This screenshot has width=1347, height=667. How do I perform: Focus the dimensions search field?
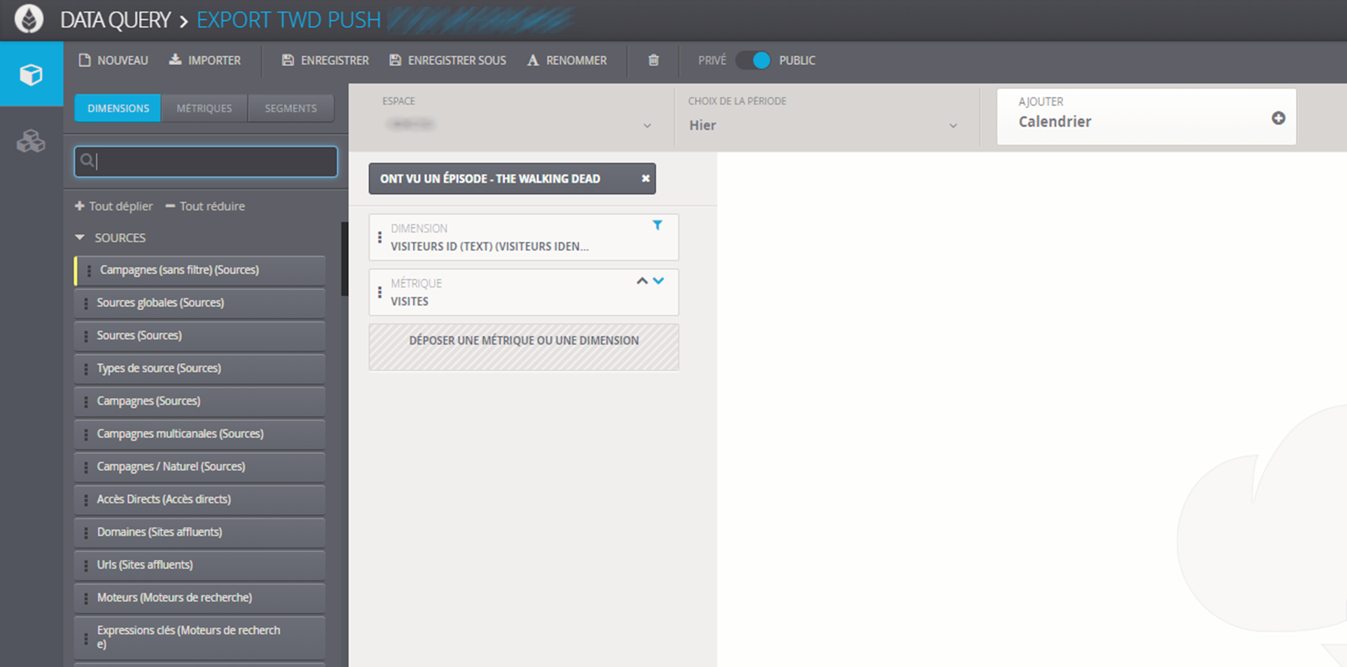pyautogui.click(x=206, y=162)
